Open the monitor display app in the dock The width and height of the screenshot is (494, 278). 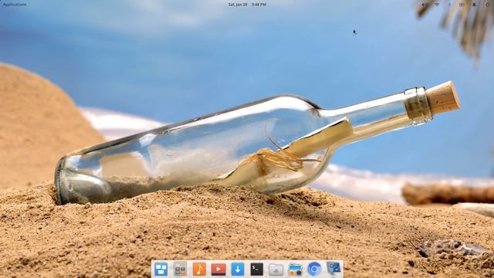pyautogui.click(x=333, y=269)
